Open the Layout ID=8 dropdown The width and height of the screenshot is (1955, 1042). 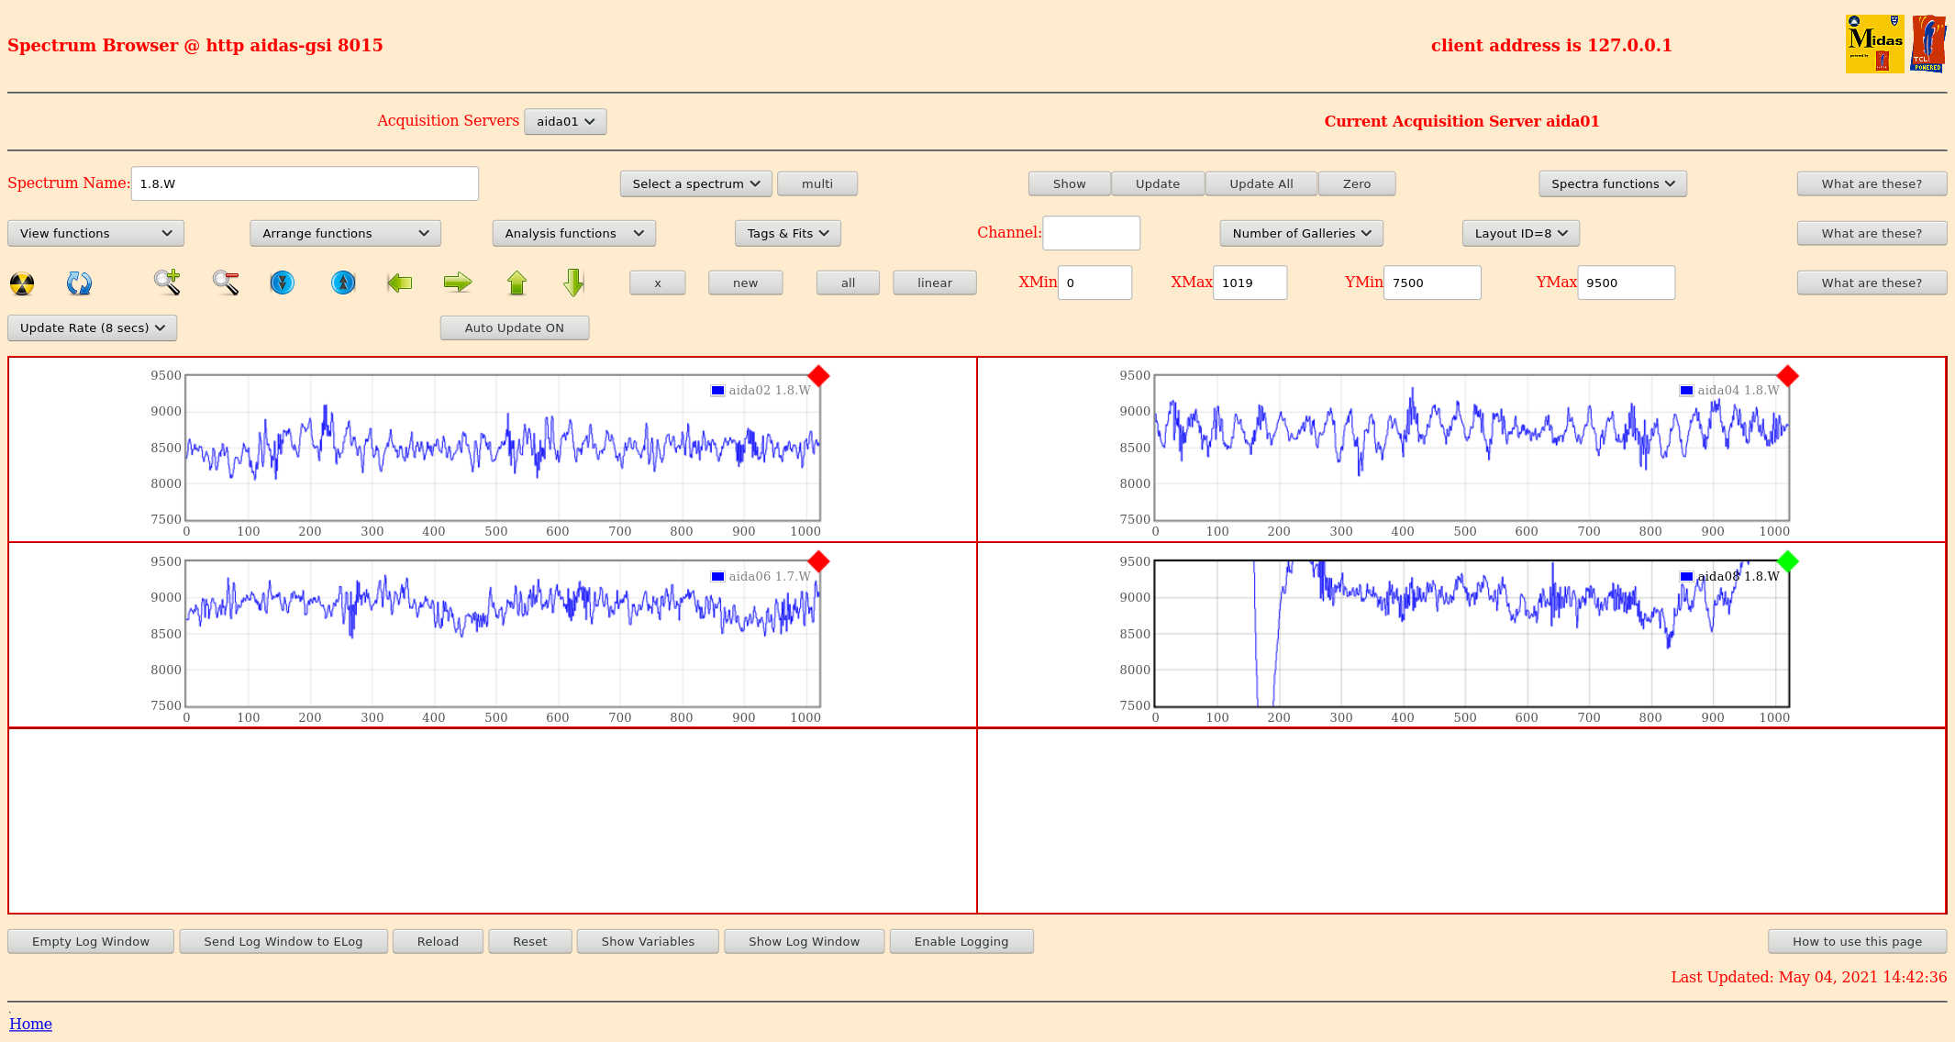(x=1520, y=233)
